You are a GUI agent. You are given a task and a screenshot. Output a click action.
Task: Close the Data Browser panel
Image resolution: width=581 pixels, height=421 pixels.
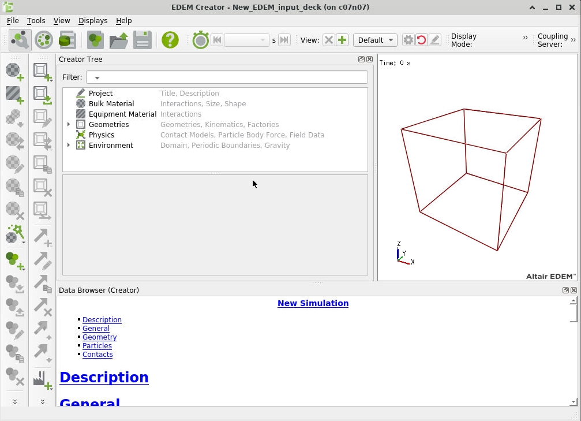coord(573,290)
